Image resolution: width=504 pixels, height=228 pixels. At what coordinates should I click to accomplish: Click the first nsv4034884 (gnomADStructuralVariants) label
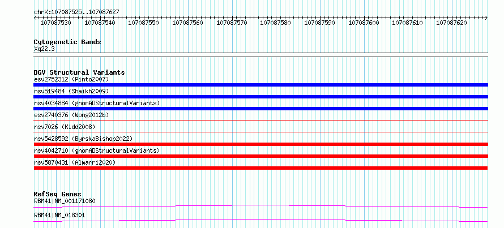coord(97,103)
